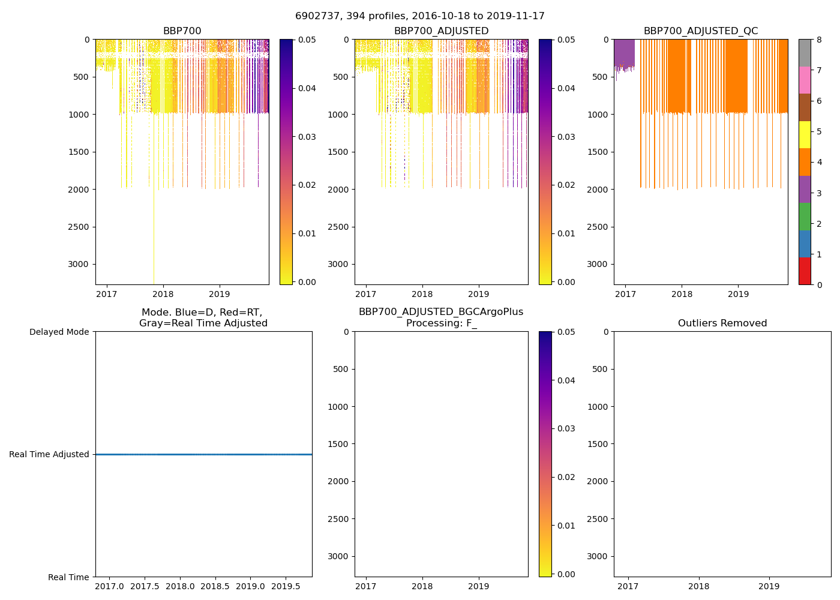Click the gray top segment of QC colorbar
Screen dimensions: 840x600
pyautogui.click(x=805, y=53)
